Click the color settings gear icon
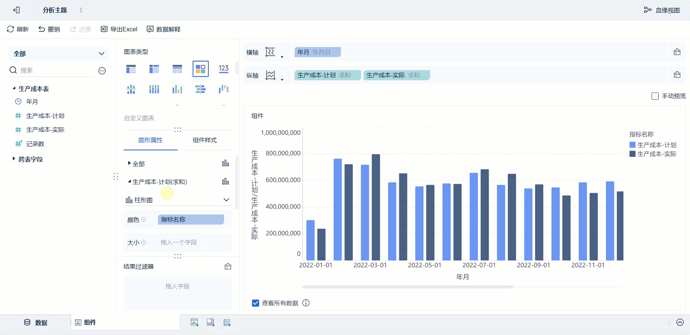Screen dimensions: 690x335 pyautogui.click(x=144, y=220)
